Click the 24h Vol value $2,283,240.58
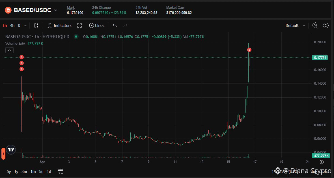 [146, 13]
